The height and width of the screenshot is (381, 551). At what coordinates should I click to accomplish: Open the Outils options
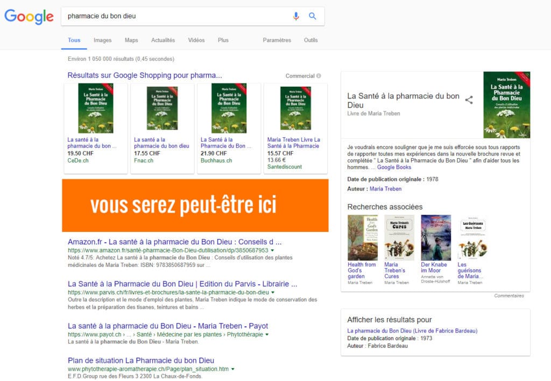pyautogui.click(x=310, y=40)
